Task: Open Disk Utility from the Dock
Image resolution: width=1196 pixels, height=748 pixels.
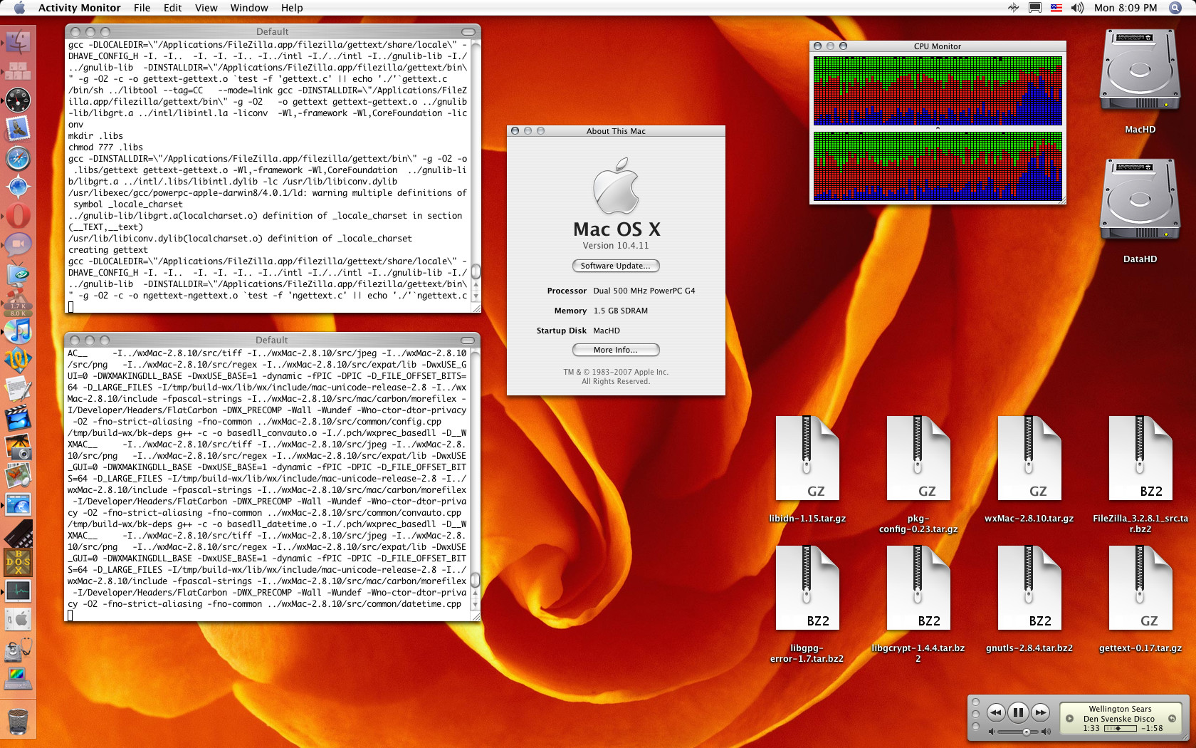Action: (x=18, y=649)
